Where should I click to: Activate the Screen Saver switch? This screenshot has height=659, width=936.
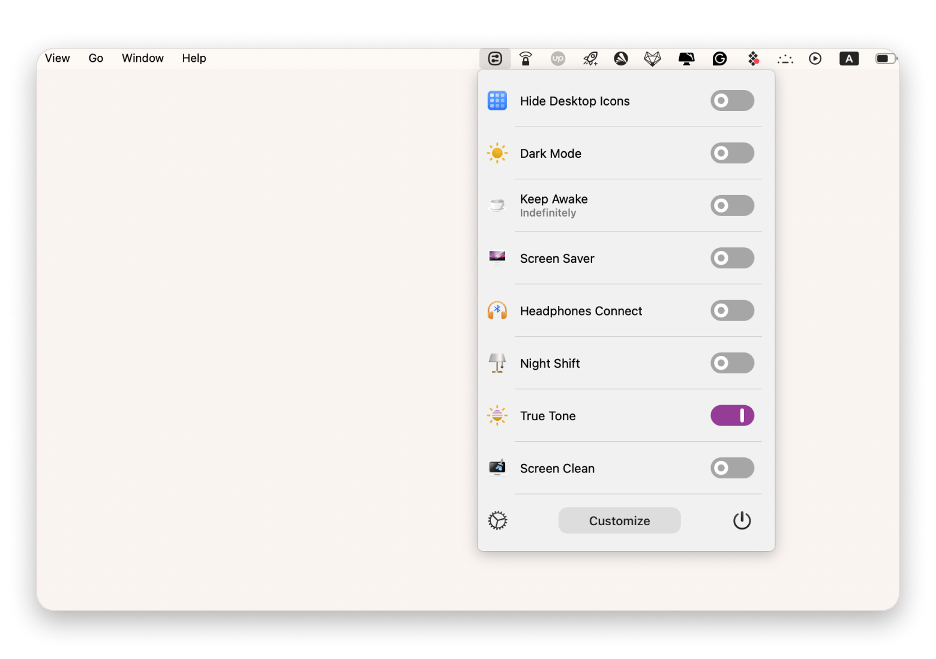pyautogui.click(x=732, y=258)
